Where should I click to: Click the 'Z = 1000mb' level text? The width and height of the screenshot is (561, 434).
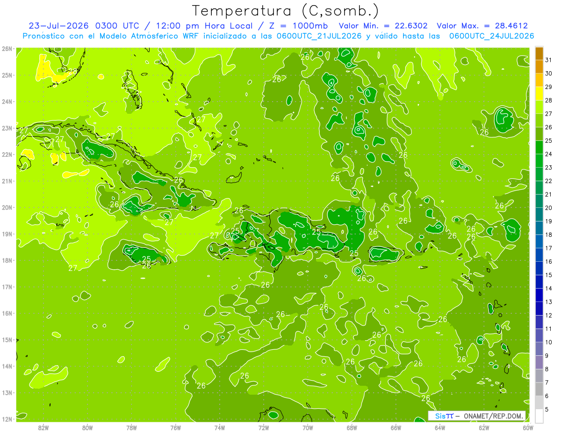pyautogui.click(x=297, y=26)
